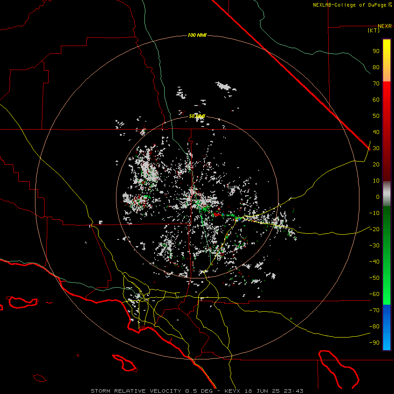Click the '100 NMI' range ring label
The height and width of the screenshot is (394, 394).
click(x=197, y=35)
